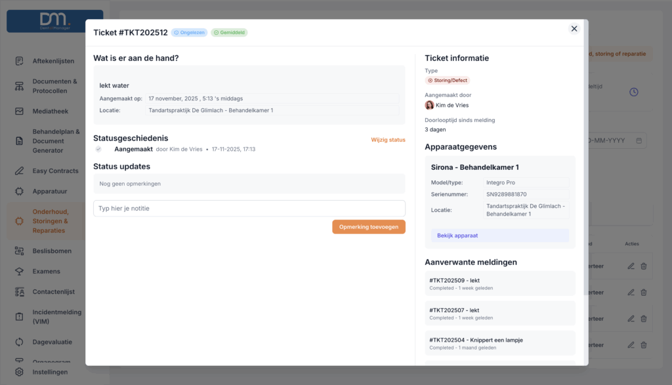672x385 pixels.
Task: Click the first row's pencil edit icon
Action: coord(631,266)
